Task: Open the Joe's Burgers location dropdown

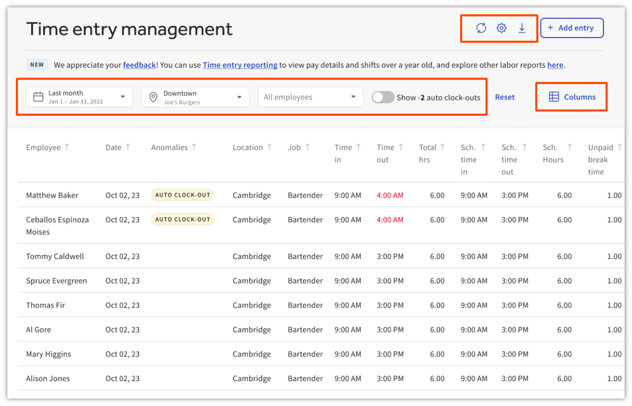Action: coord(195,97)
